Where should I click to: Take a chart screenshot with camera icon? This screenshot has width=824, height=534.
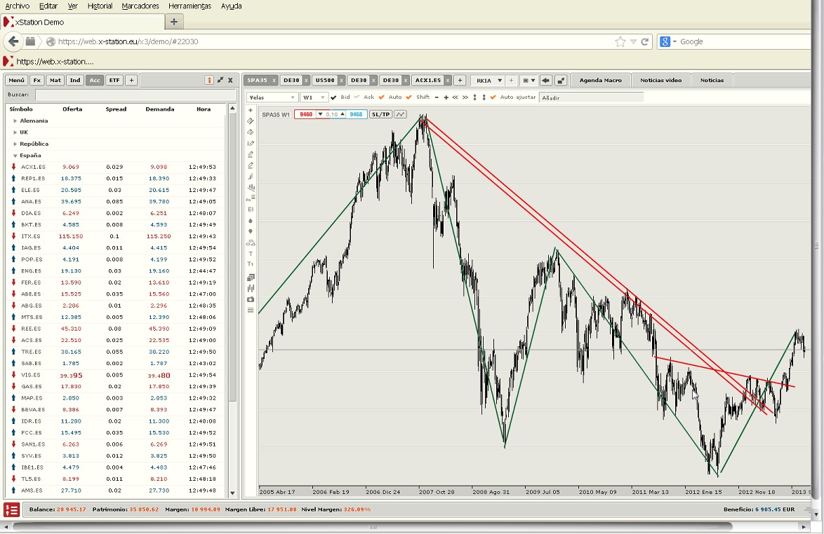[x=251, y=299]
